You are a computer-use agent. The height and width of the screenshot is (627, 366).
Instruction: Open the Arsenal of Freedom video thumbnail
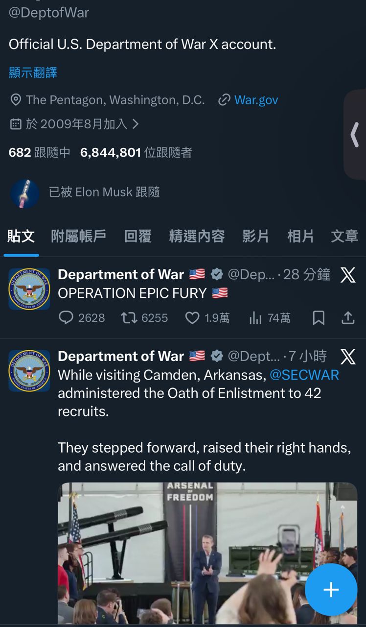tap(207, 553)
